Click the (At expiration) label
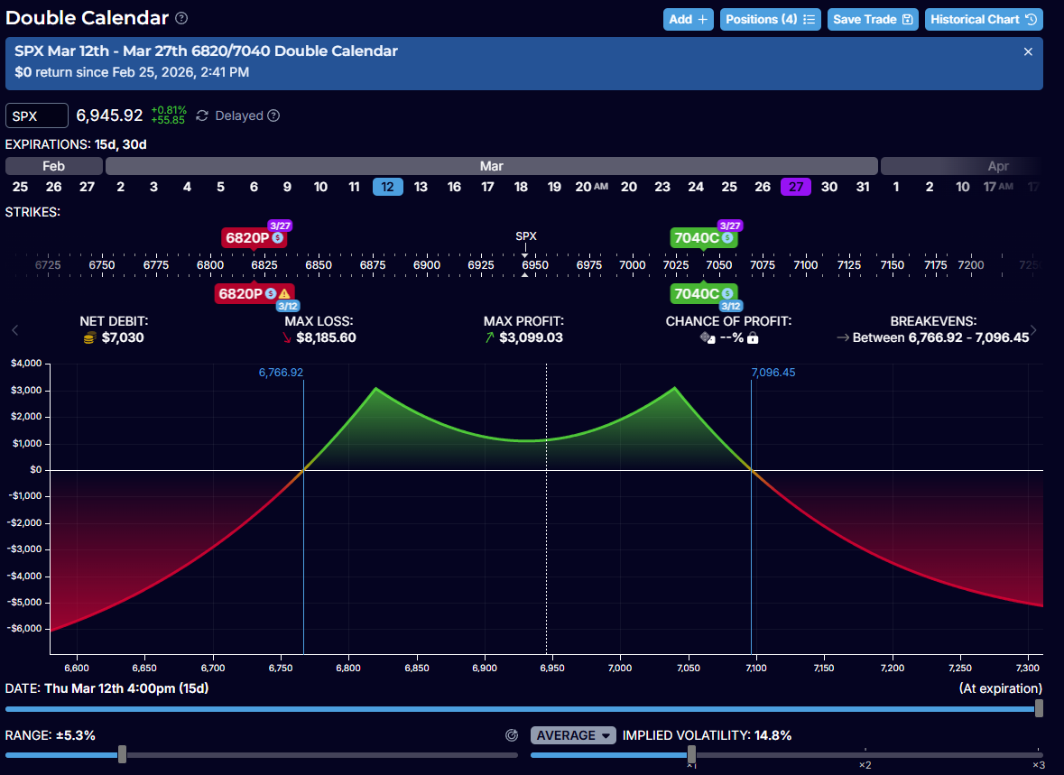The height and width of the screenshot is (775, 1064). point(1000,688)
